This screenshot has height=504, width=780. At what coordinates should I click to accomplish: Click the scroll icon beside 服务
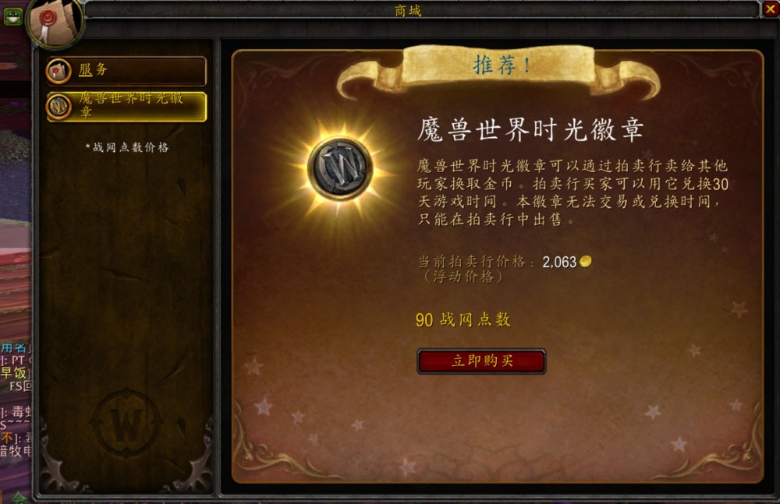point(58,71)
